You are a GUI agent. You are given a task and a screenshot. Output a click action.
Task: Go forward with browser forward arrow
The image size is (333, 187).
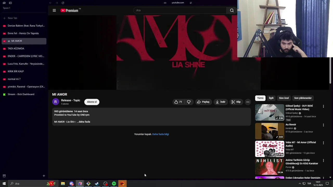pos(57,3)
